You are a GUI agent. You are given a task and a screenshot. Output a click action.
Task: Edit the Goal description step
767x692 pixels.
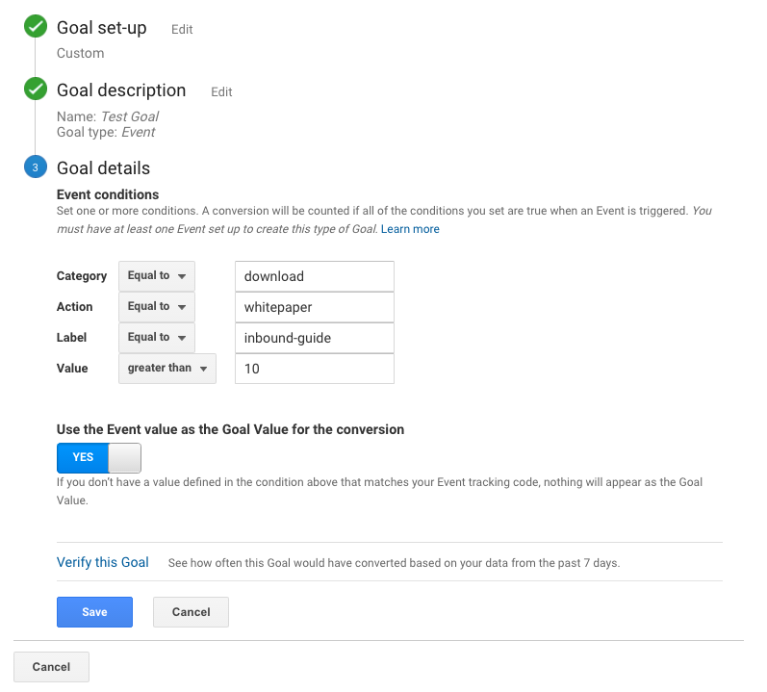pyautogui.click(x=221, y=92)
